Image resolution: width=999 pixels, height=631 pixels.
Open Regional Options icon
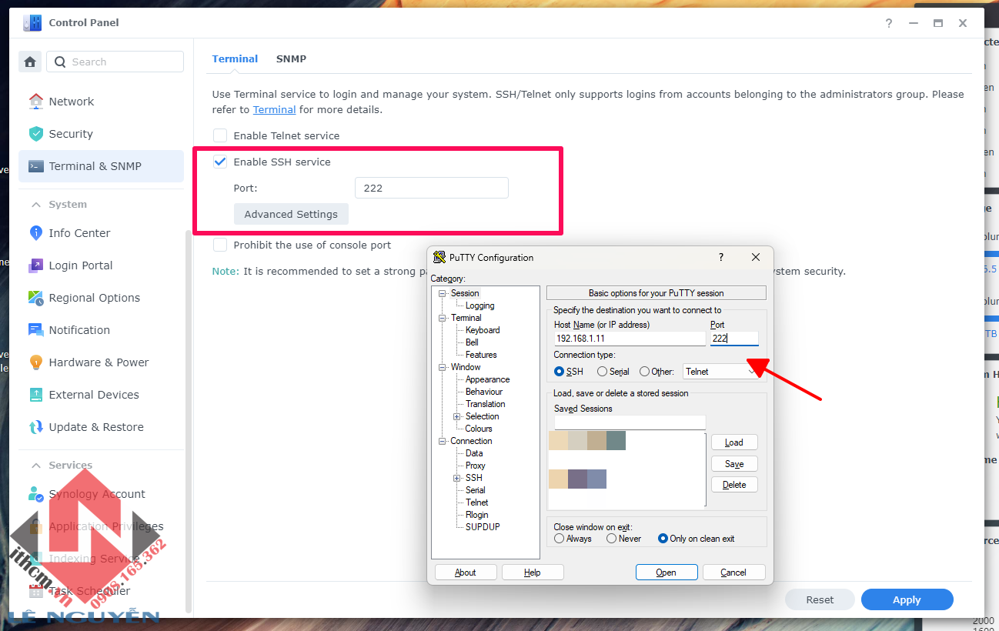coord(36,298)
